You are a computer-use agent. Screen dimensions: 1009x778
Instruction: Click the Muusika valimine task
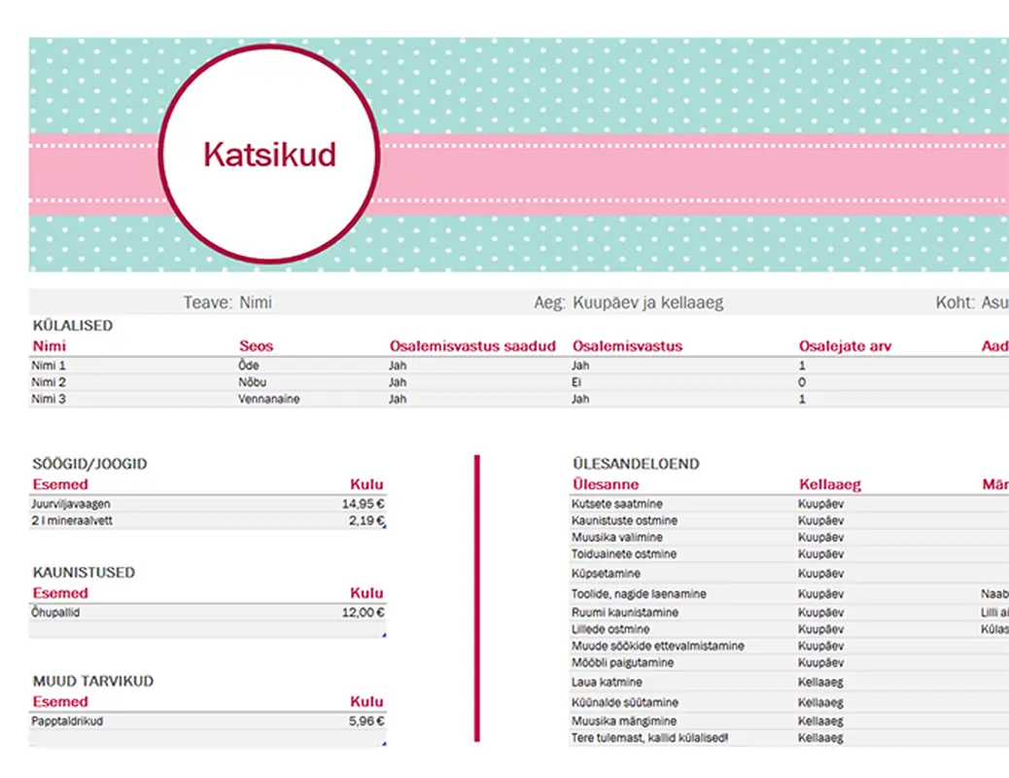coord(617,537)
